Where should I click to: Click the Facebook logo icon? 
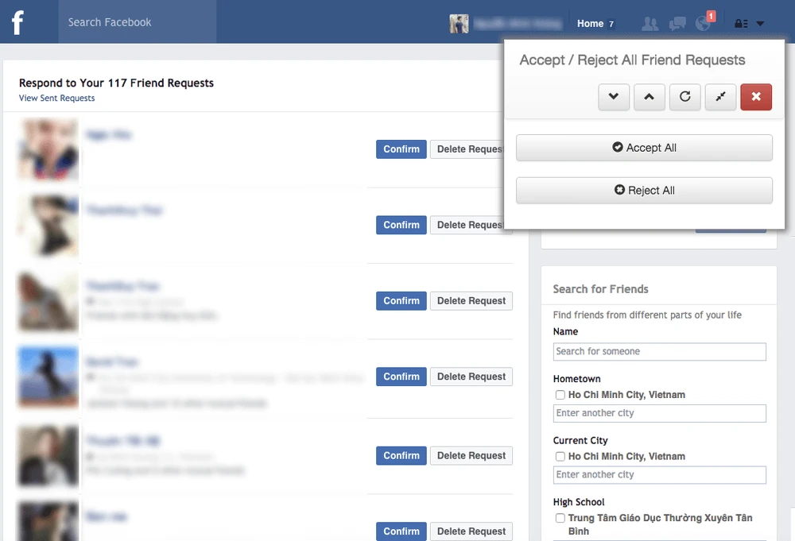(x=17, y=22)
